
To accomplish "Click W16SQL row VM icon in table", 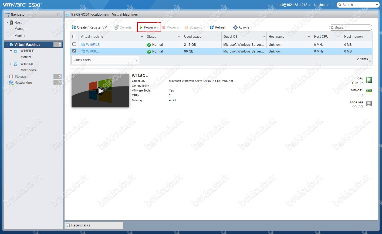I will click(83, 51).
